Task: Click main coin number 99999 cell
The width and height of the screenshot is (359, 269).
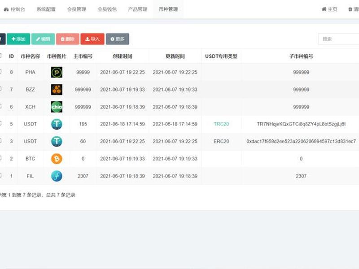Action: pyautogui.click(x=83, y=72)
